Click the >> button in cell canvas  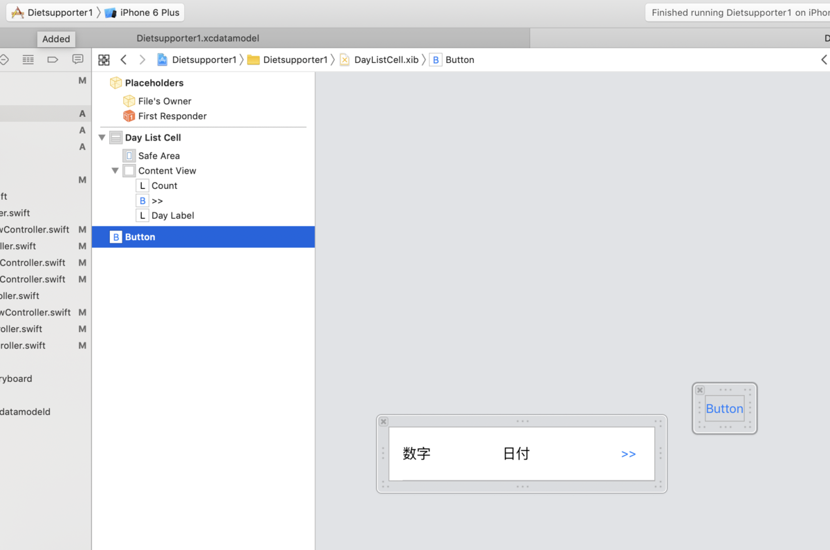pyautogui.click(x=628, y=454)
